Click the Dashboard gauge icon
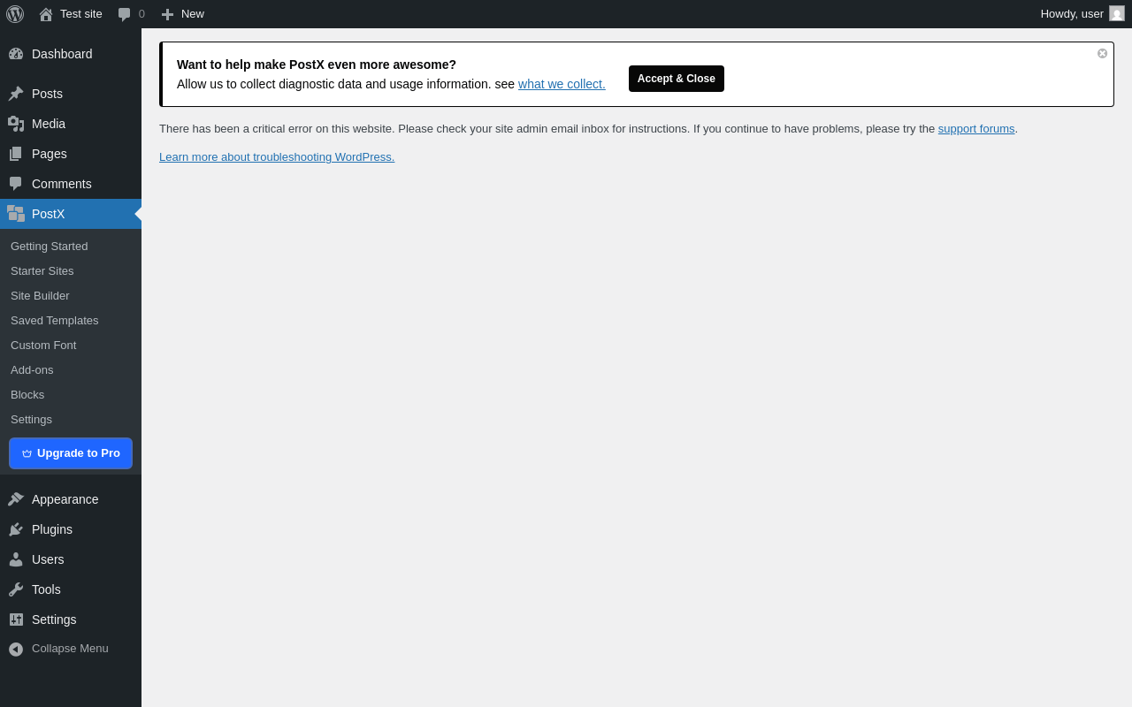 [x=16, y=54]
